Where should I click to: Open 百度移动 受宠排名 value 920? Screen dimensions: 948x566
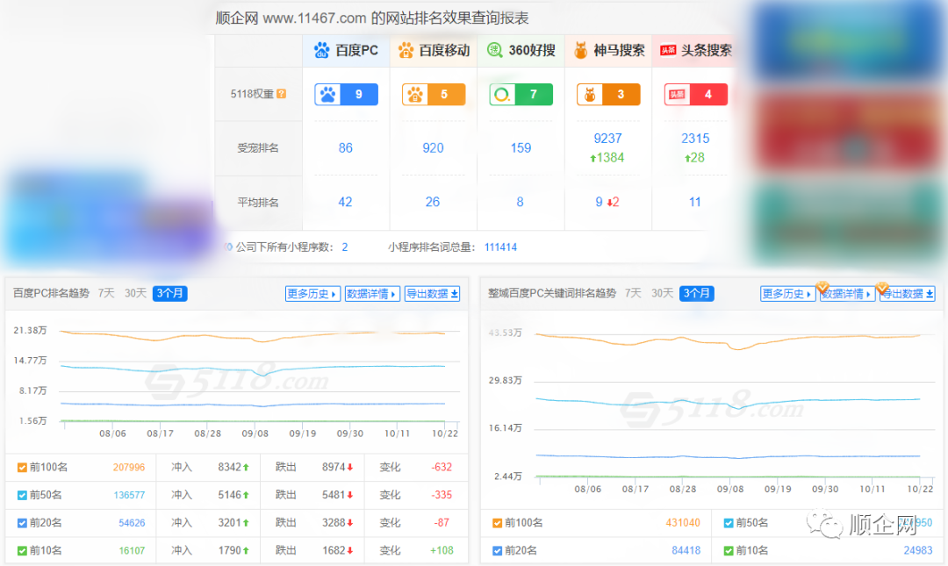click(x=433, y=148)
